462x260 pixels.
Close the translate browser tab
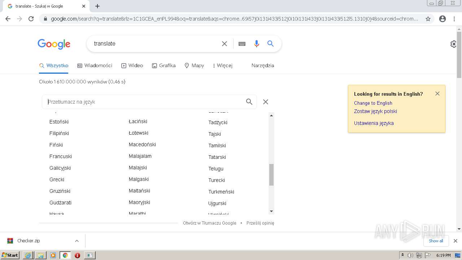coord(83,6)
